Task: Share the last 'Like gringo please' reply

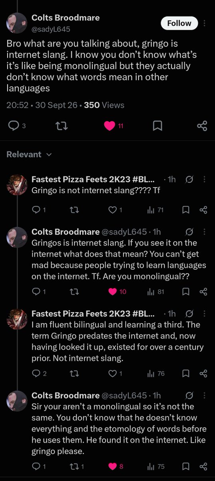Action: tap(203, 466)
